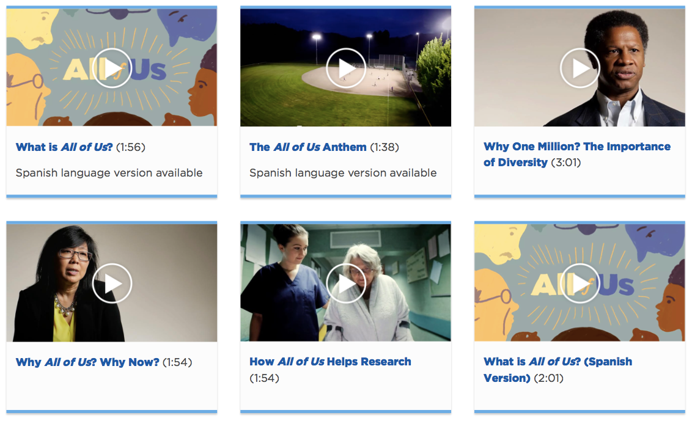This screenshot has height=421, width=692.
Task: Play the Why One Million diversity video
Action: pos(580,68)
